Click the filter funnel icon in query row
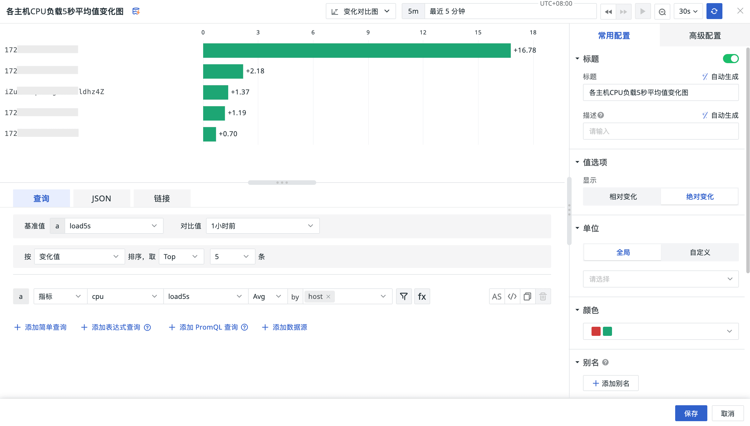The image size is (750, 426). coord(404,296)
